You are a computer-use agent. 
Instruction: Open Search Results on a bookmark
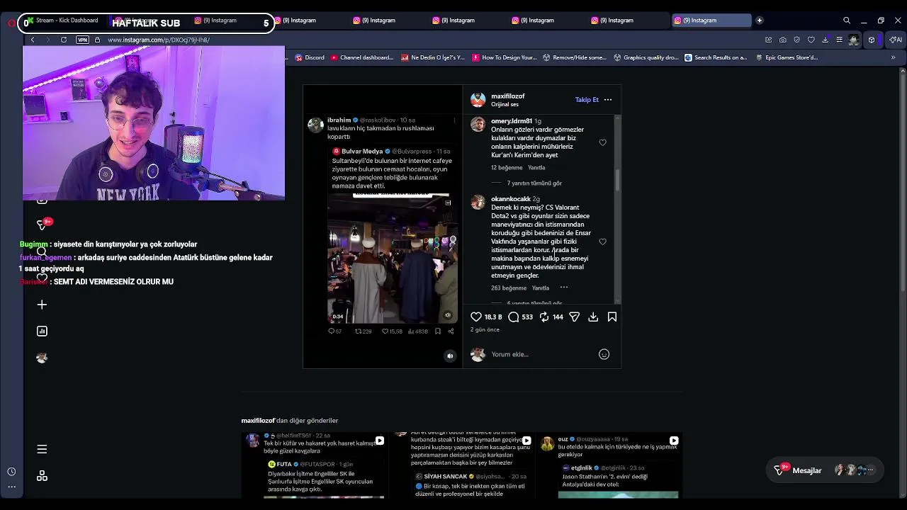coord(716,57)
